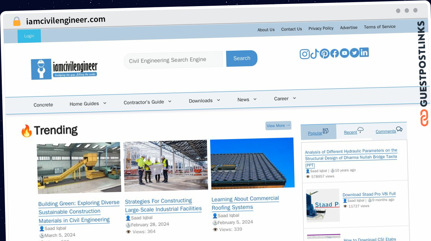Click the Login button
Screen dimensions: 431x241
click(29, 36)
